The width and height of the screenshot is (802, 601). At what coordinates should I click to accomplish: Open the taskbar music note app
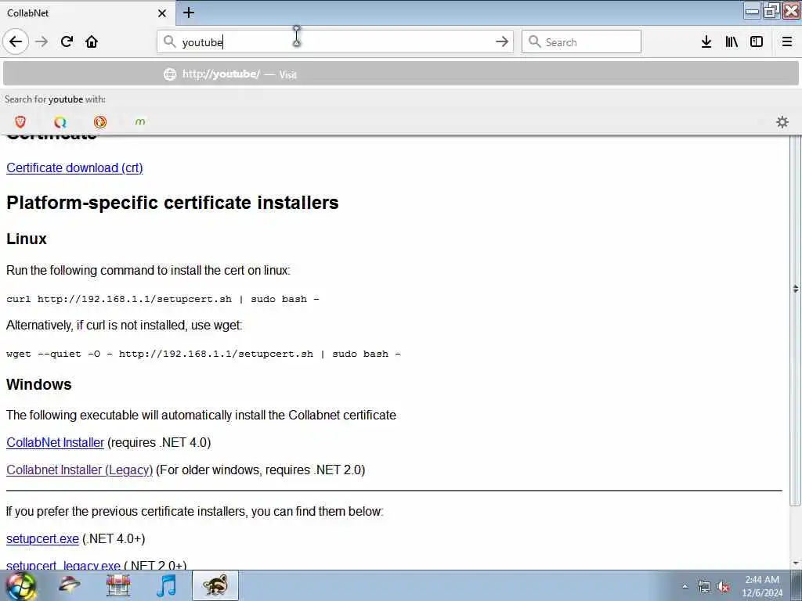pos(166,585)
